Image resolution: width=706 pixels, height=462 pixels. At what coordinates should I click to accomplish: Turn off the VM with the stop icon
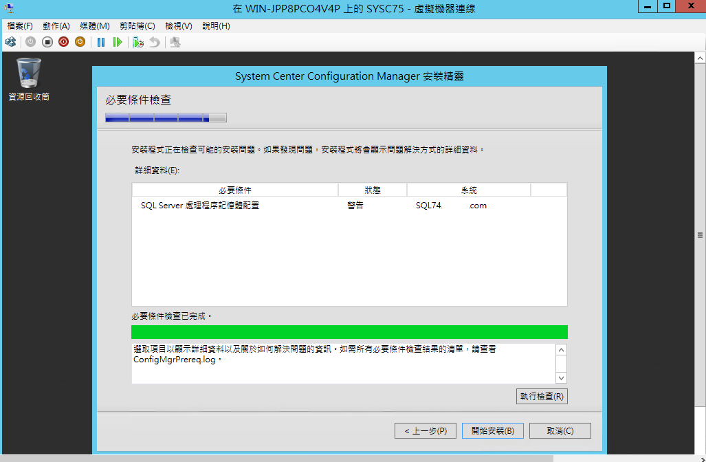click(47, 43)
